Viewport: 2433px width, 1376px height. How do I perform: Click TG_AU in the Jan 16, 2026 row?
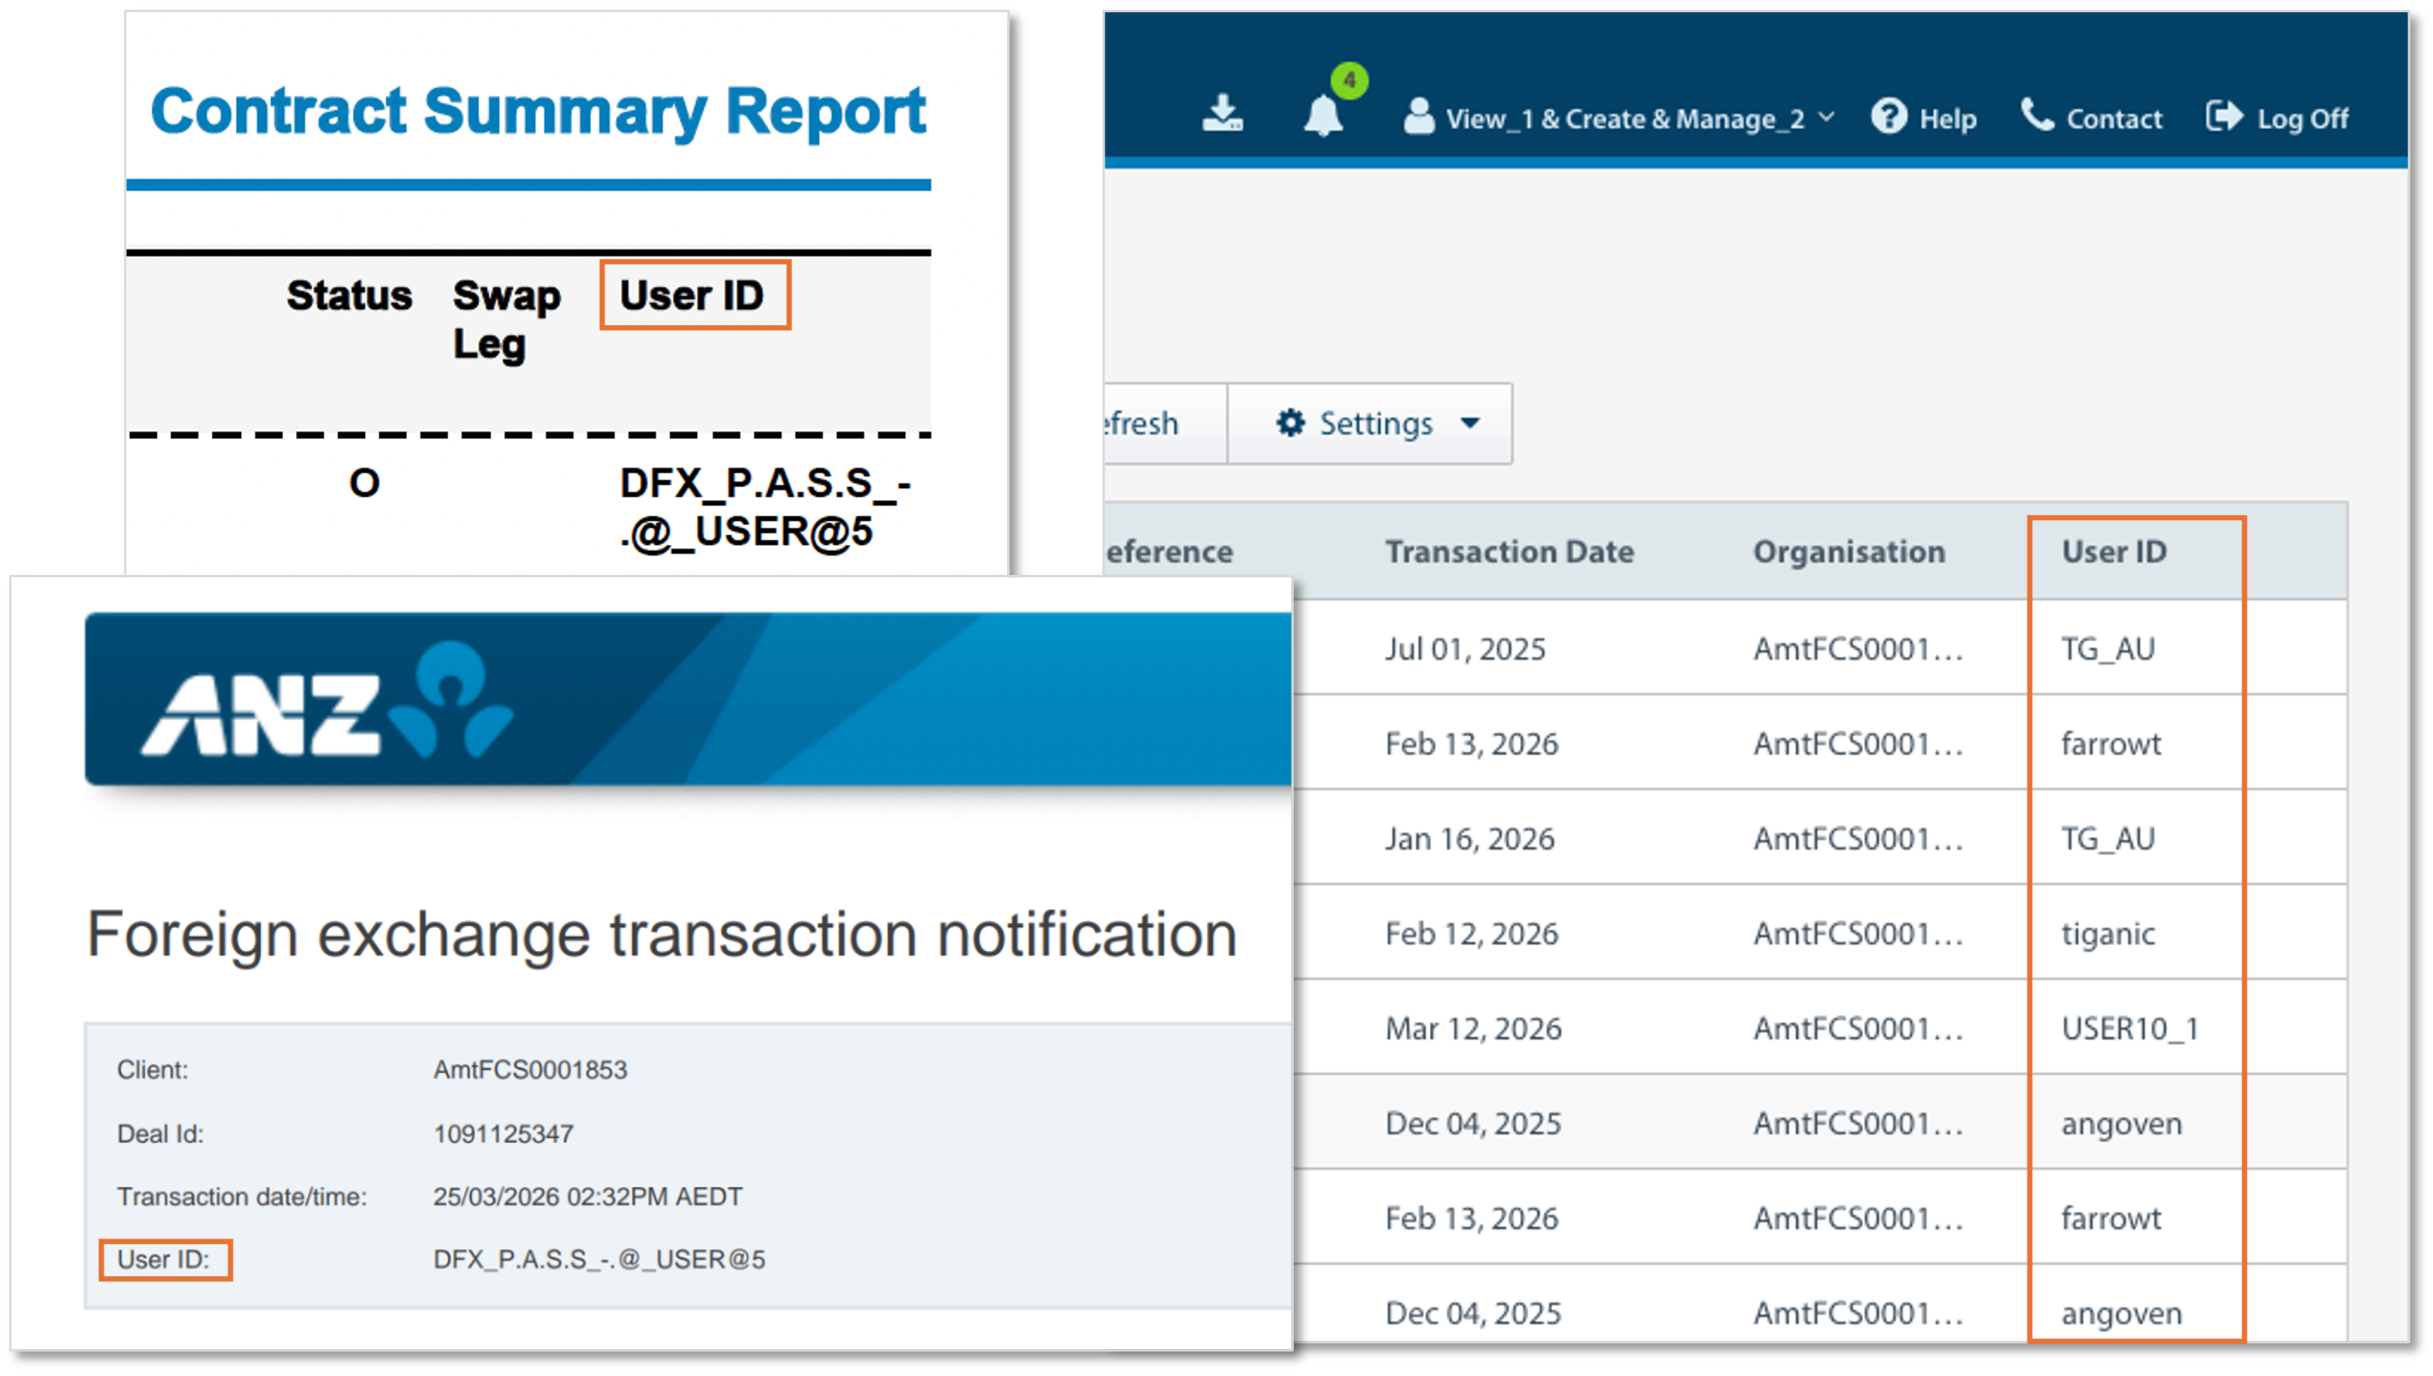pyautogui.click(x=2108, y=839)
